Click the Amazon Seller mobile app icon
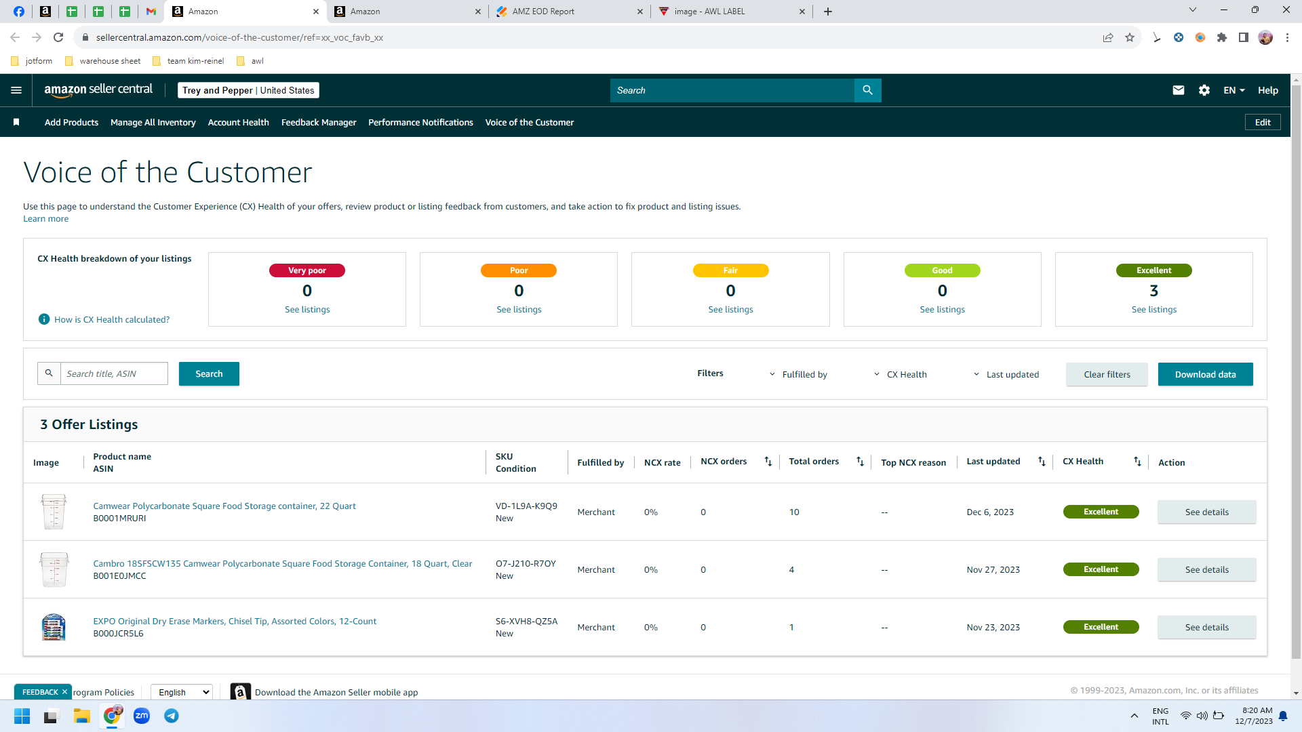Screen dimensions: 1302x732 [241, 691]
